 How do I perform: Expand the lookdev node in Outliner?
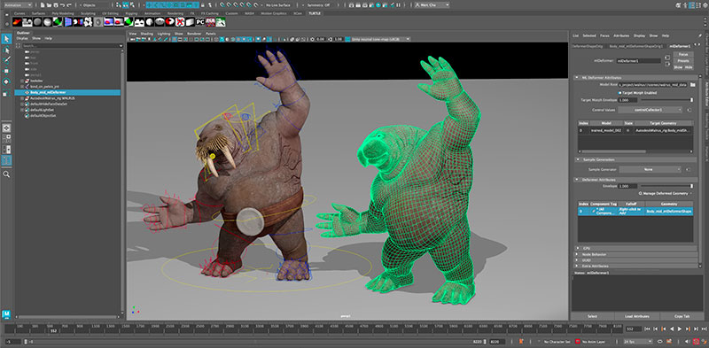(x=21, y=81)
